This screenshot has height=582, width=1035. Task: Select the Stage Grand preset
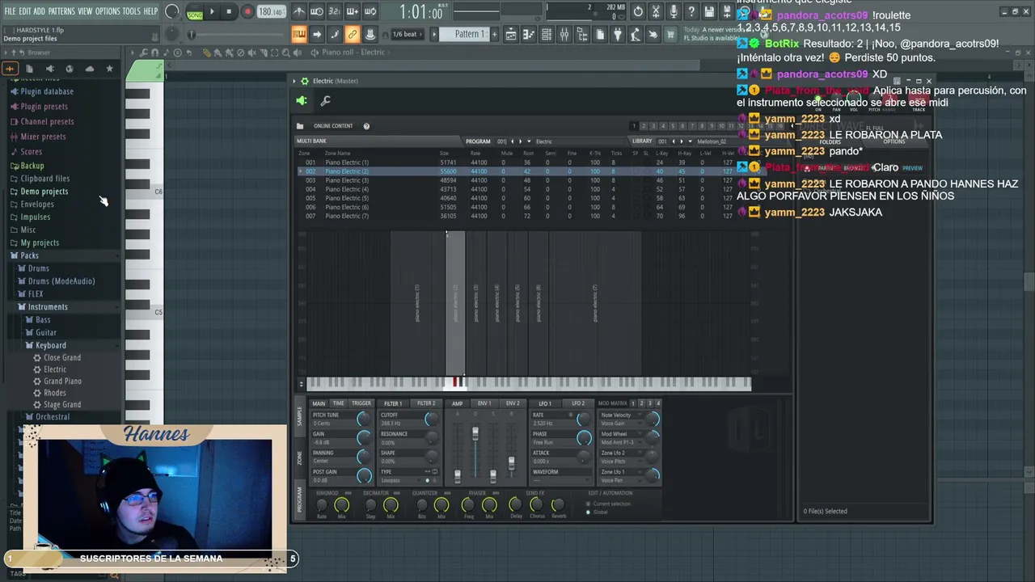click(x=62, y=405)
